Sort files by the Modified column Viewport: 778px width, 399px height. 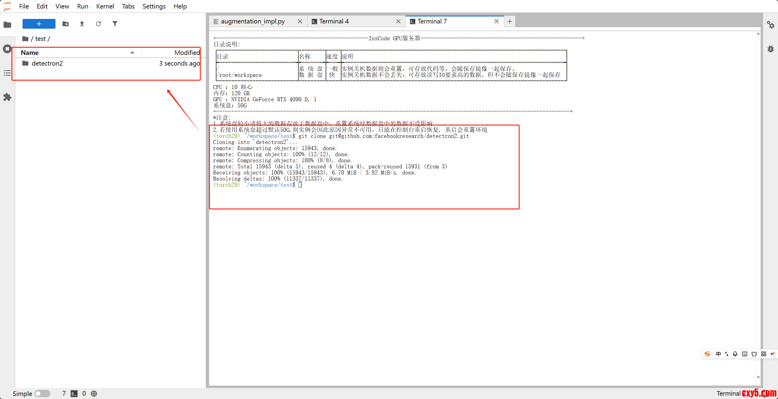pyautogui.click(x=187, y=52)
